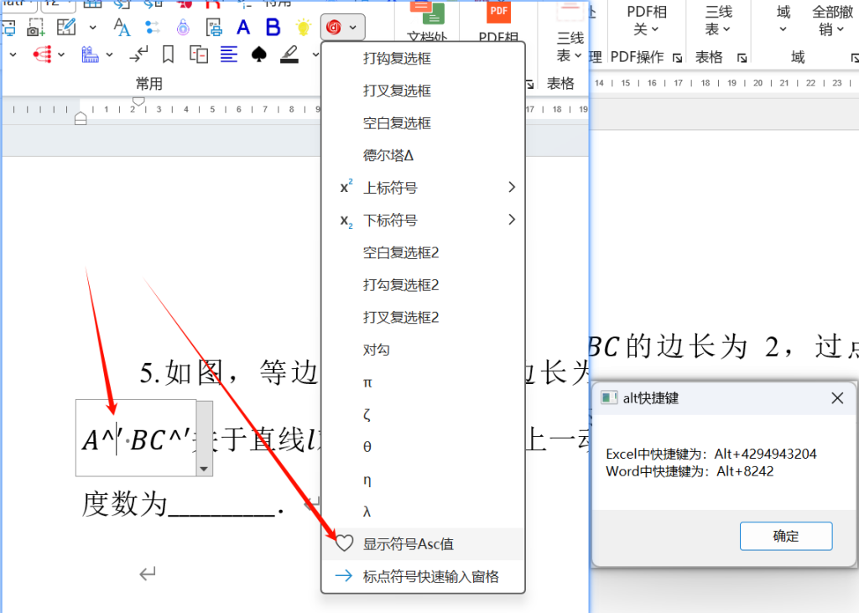Viewport: 859px width, 613px height.
Task: Click the blue align text lines icon
Action: (228, 55)
